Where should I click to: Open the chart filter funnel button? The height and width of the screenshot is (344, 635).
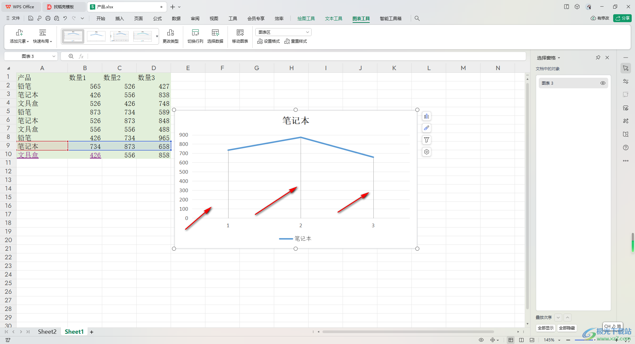click(427, 140)
